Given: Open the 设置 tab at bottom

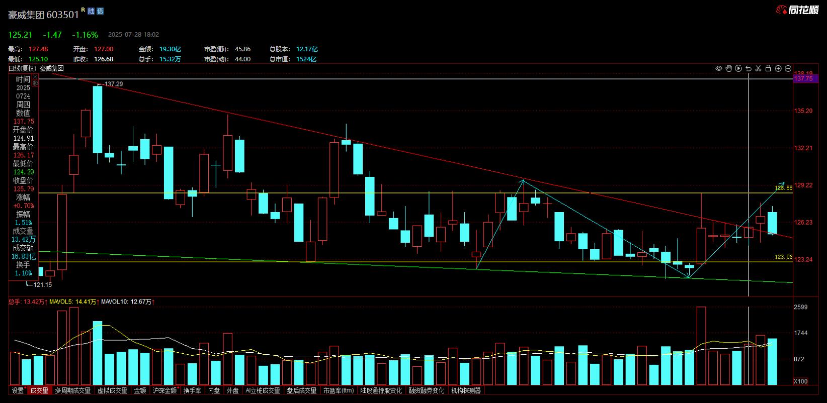Looking at the screenshot, I should click(18, 390).
